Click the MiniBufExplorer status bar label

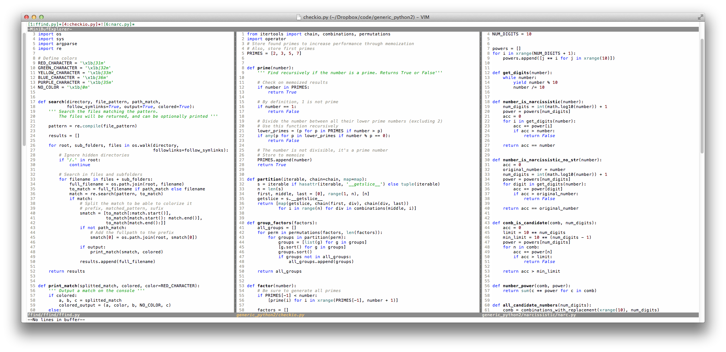[50, 29]
